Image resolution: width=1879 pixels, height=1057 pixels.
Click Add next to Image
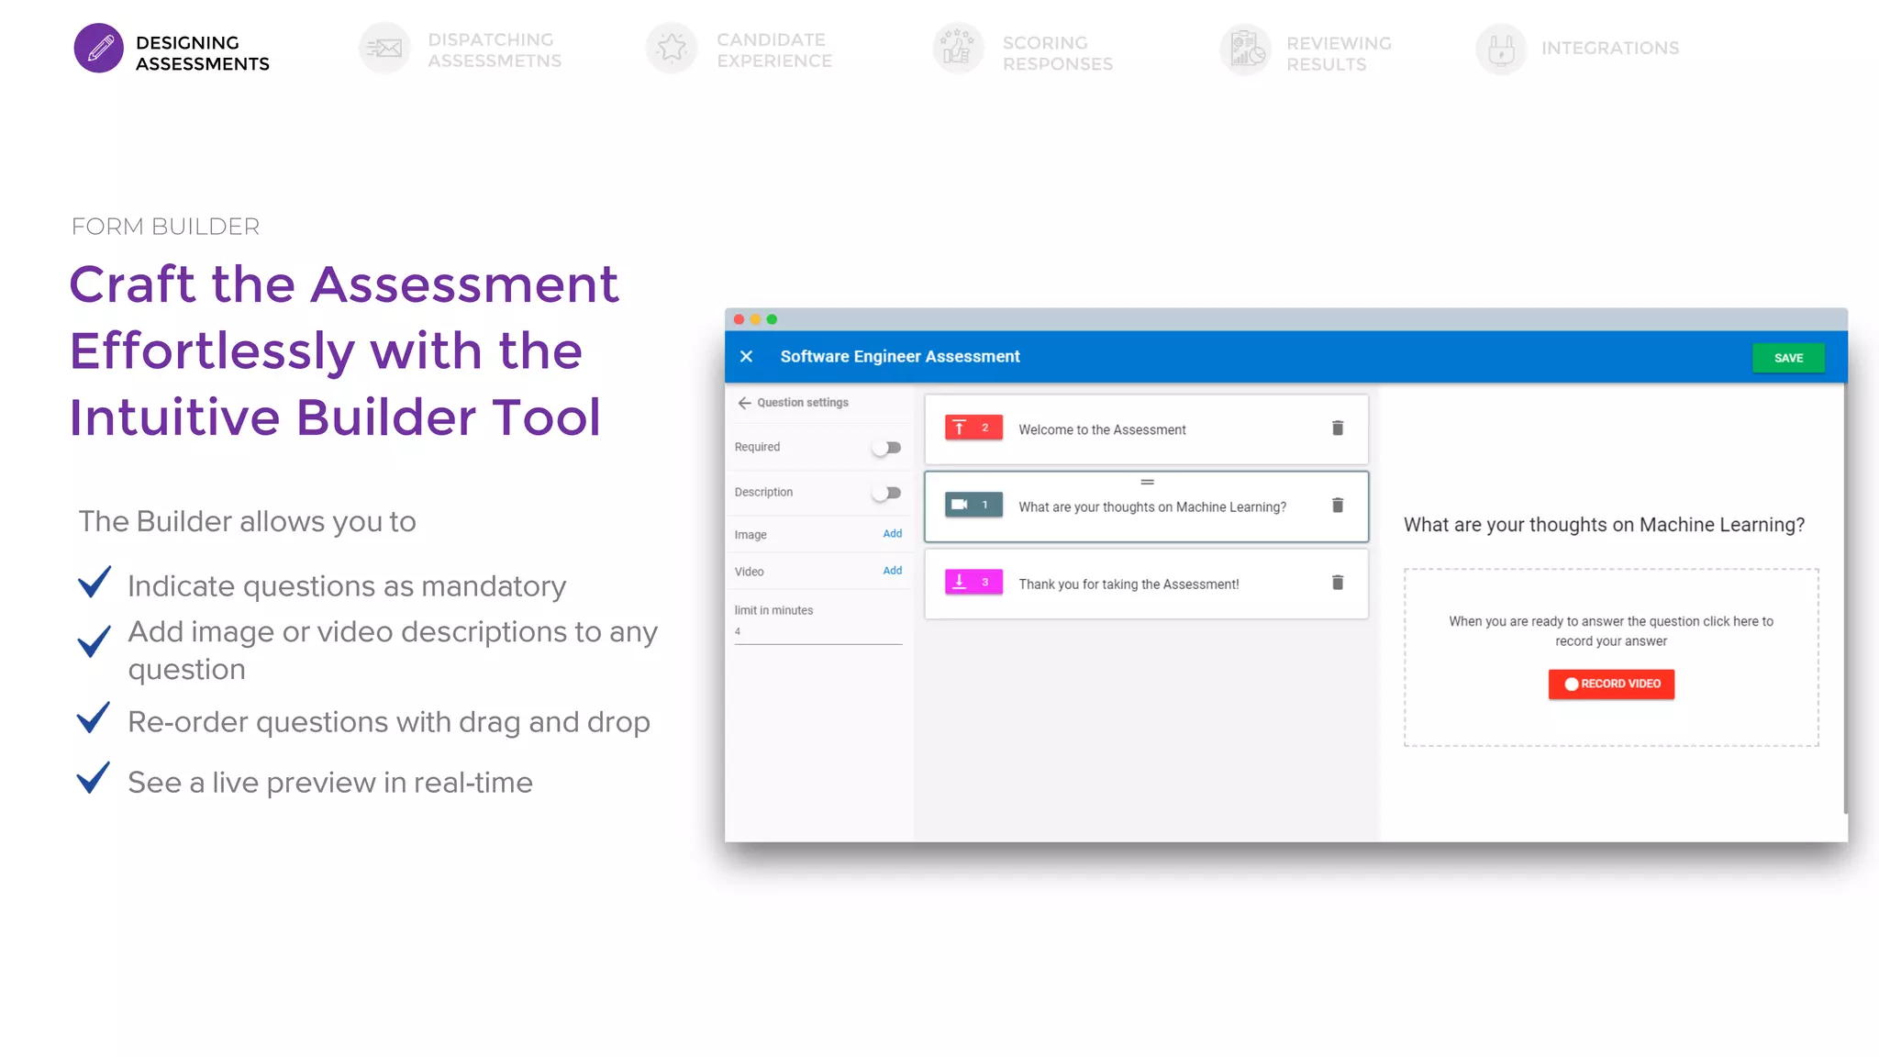click(x=893, y=534)
